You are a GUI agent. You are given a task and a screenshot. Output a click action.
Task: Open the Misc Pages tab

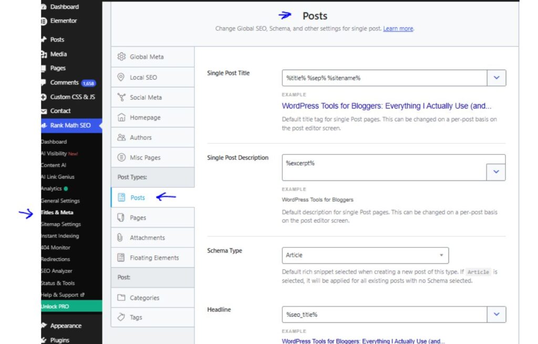[153, 158]
